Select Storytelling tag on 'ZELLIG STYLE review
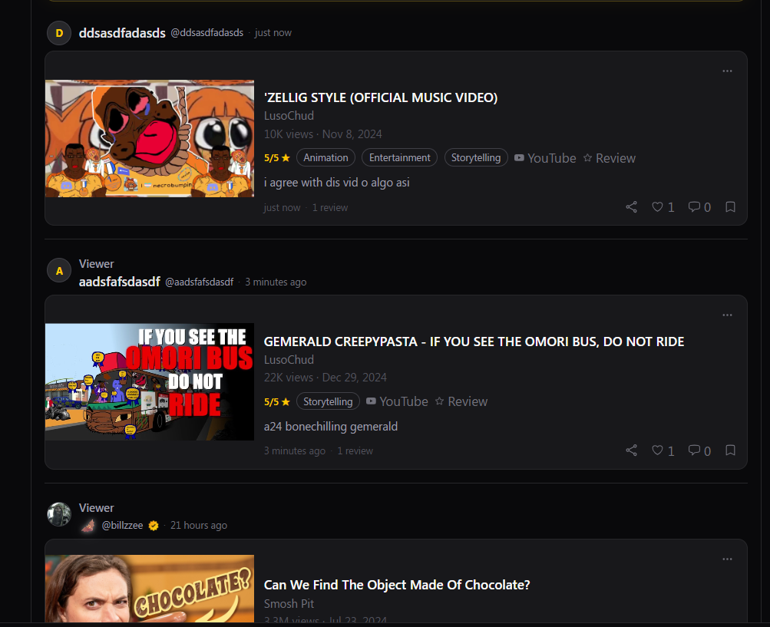Screen dimensions: 770x627 pos(476,157)
